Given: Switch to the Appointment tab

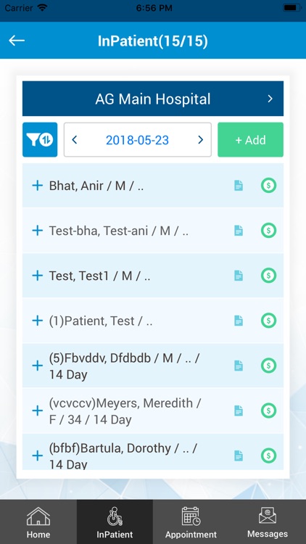Looking at the screenshot, I should point(191,522).
